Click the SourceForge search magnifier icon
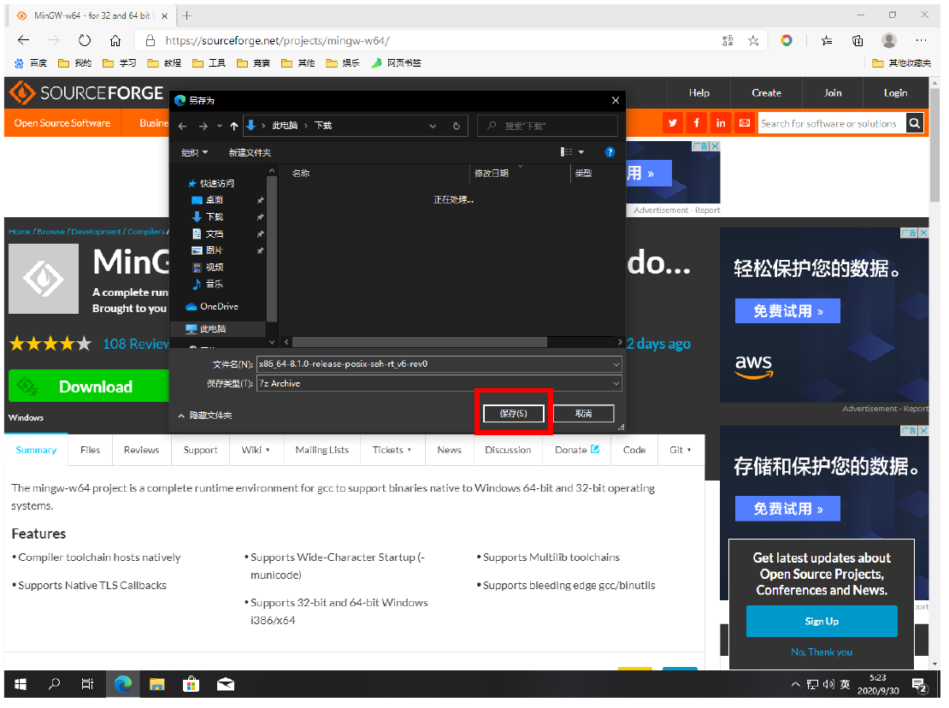The width and height of the screenshot is (949, 708). pos(915,123)
